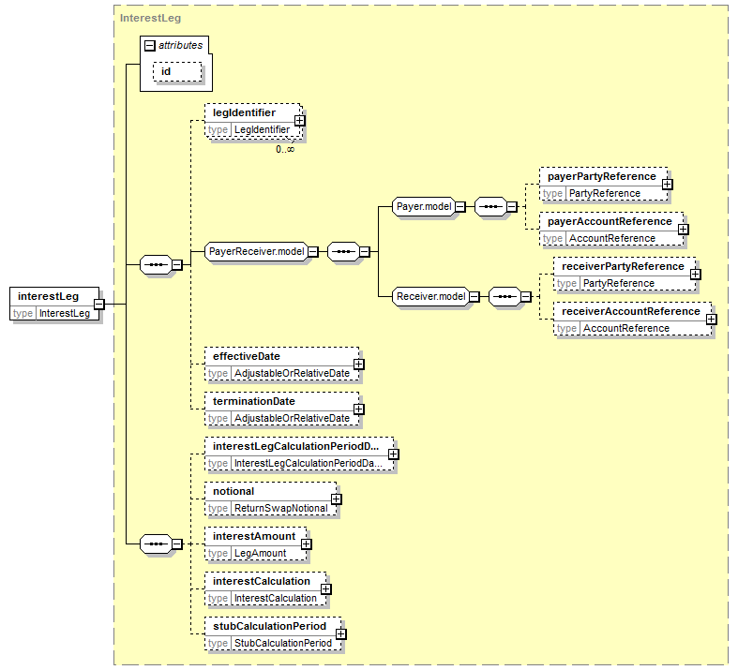Viewport: 738px width, 670px height.
Task: Click AdjustableOrRelativeDate type under effectiveDate
Action: [293, 373]
